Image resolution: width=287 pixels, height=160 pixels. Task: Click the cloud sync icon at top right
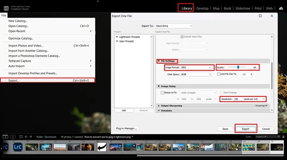pos(281,8)
